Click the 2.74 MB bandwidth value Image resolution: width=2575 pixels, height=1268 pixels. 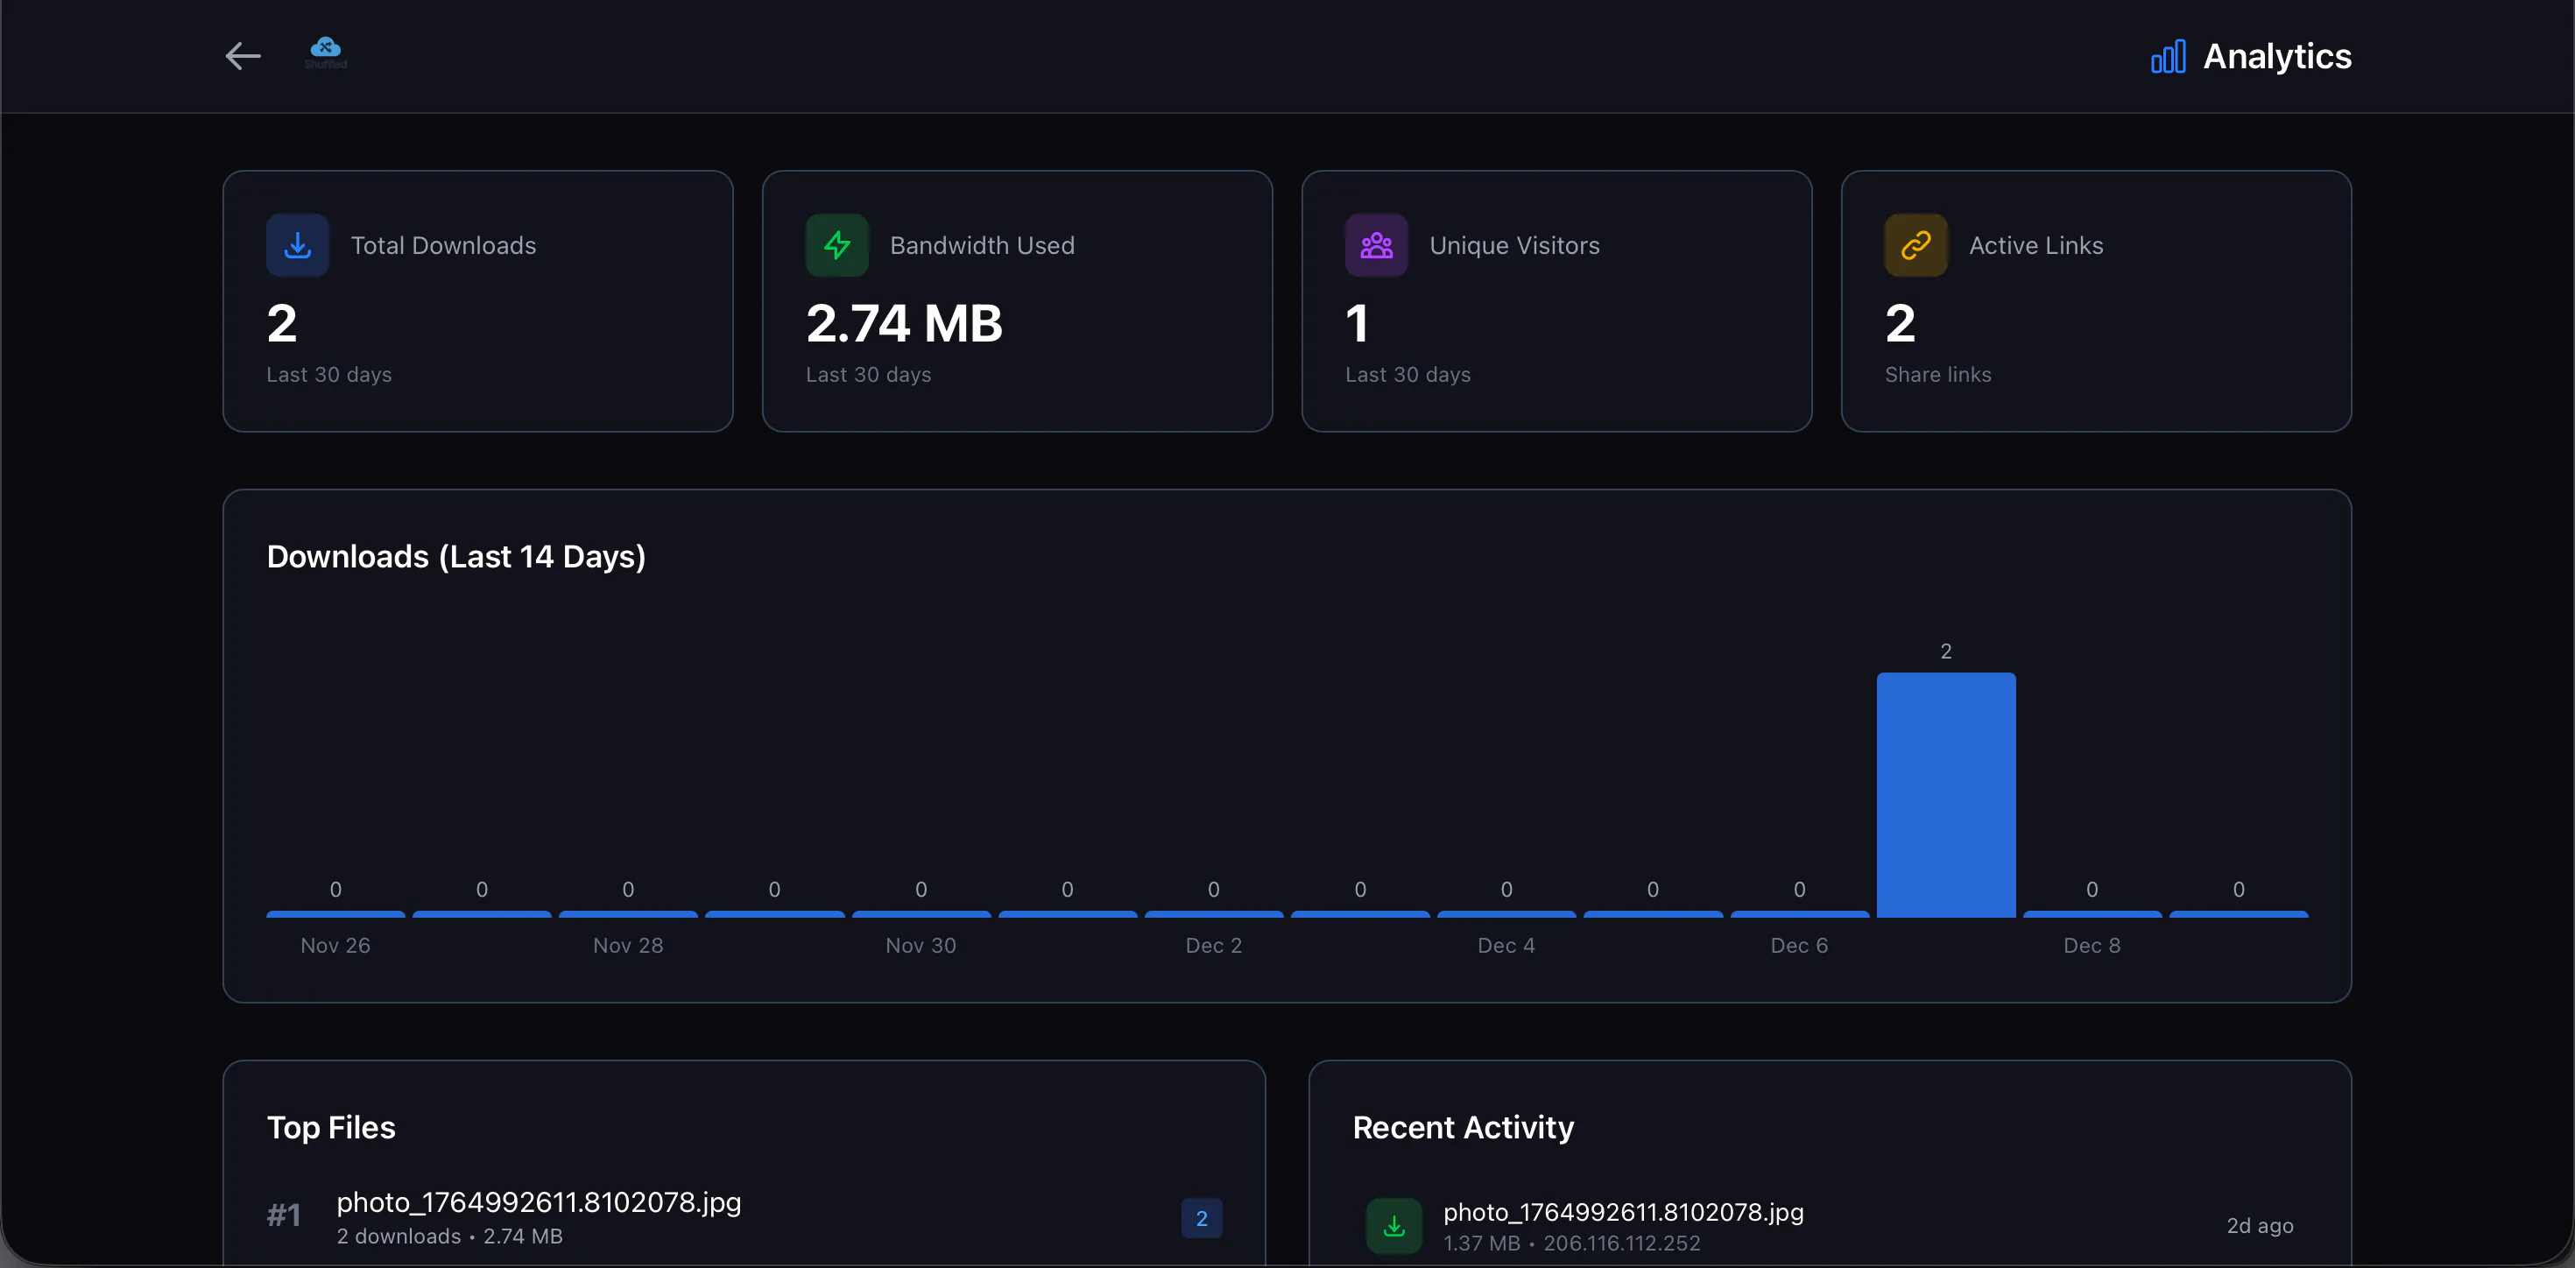904,323
